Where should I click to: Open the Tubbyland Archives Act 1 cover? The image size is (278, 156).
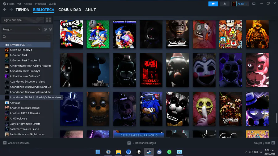[x=230, y=109]
